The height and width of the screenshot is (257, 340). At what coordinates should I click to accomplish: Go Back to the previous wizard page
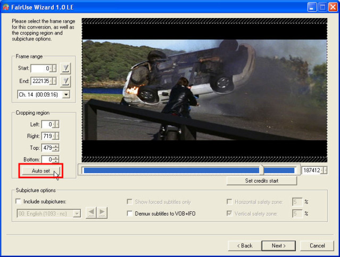245,245
